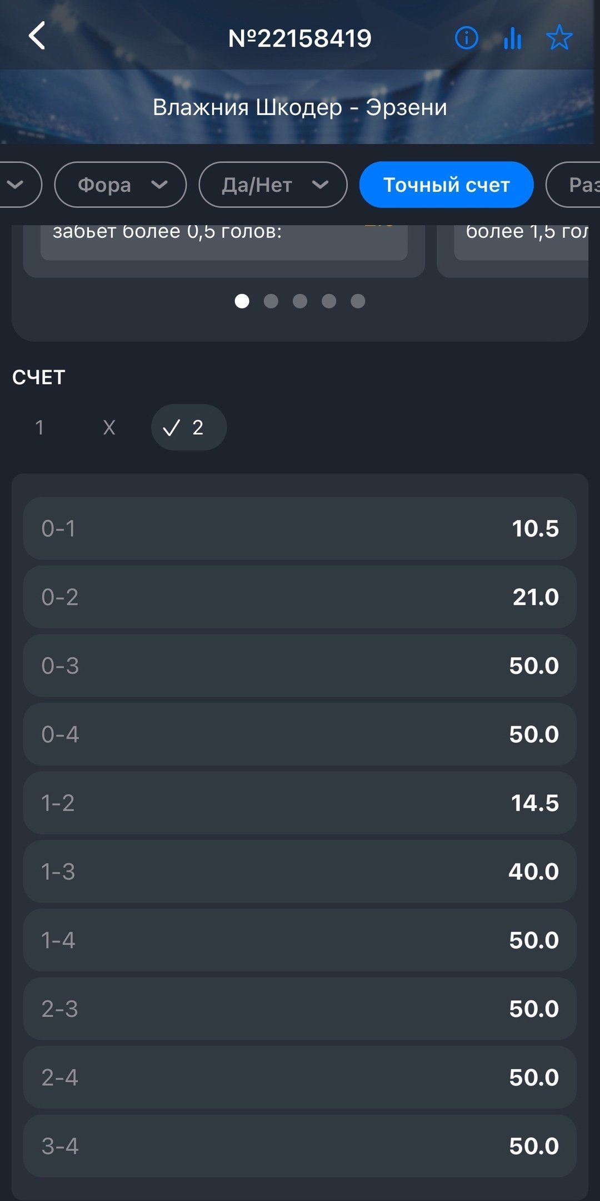Open the cut-off tab right of Точный счет
Screen dimensions: 600x1201
coord(578,185)
